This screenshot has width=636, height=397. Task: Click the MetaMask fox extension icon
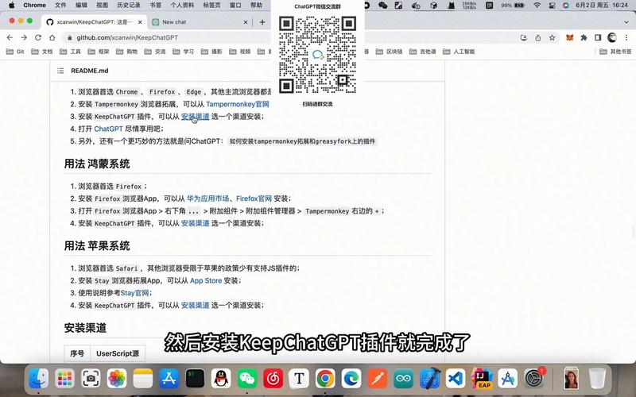pos(569,37)
